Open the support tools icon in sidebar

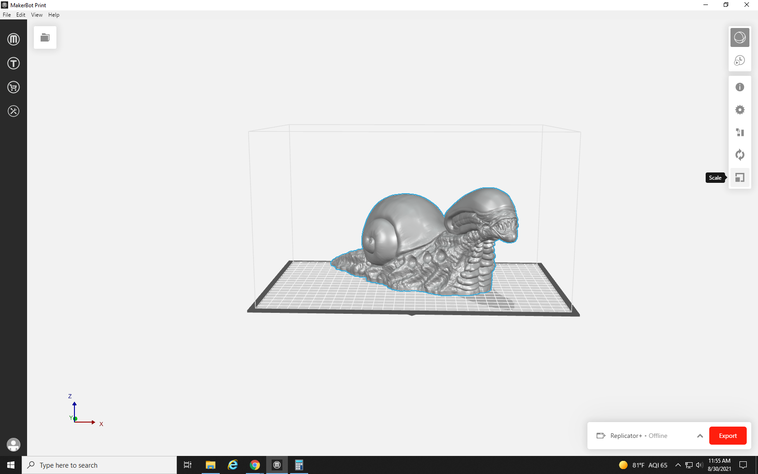tap(14, 111)
